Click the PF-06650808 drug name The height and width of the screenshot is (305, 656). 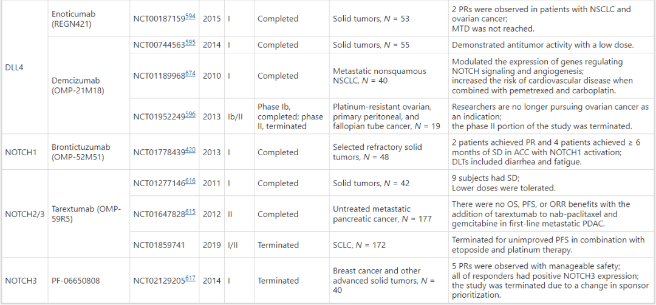[75, 281]
